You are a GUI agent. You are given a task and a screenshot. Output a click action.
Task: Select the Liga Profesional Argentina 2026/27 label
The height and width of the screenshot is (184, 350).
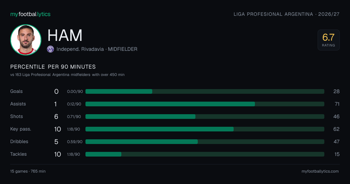tap(286, 14)
